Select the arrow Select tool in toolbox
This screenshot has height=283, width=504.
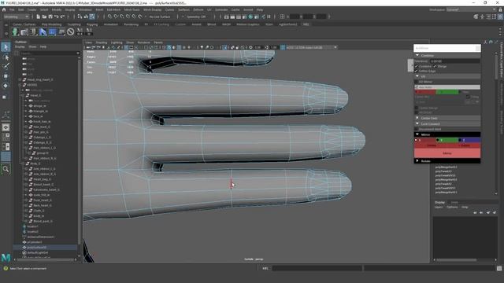coord(6,47)
